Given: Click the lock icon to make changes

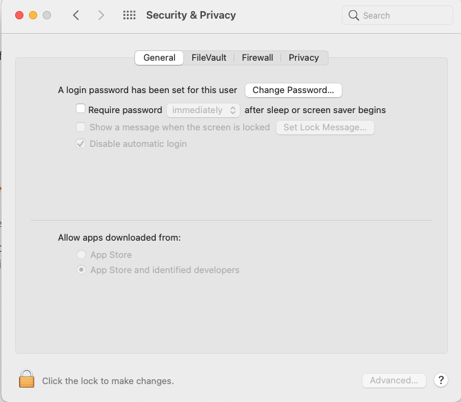Looking at the screenshot, I should 26,379.
